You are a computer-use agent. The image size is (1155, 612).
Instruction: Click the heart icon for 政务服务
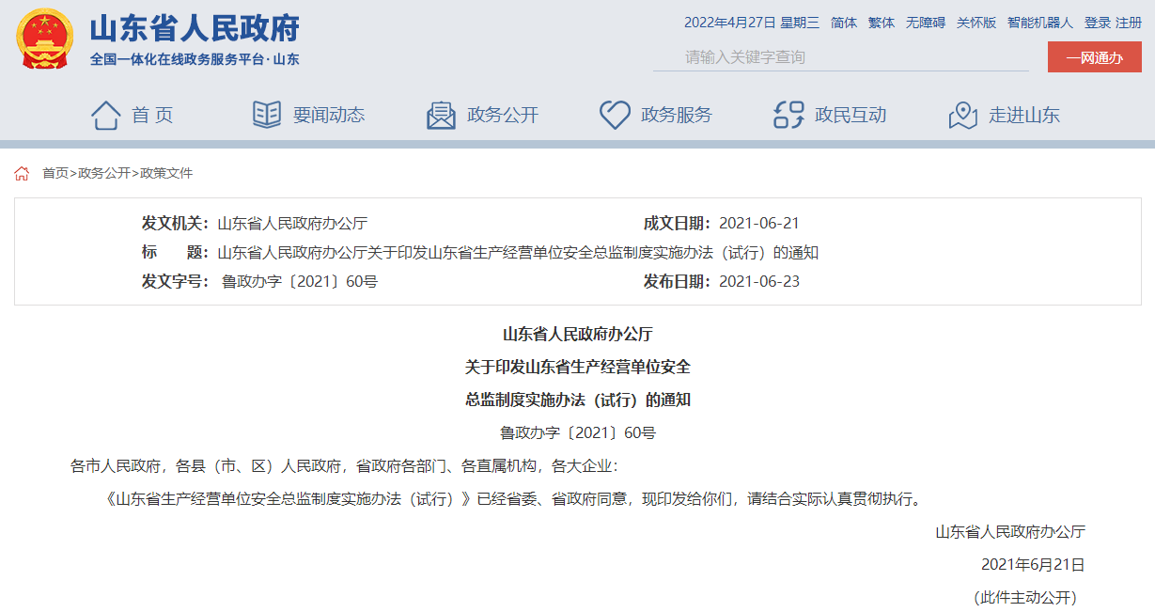(615, 114)
